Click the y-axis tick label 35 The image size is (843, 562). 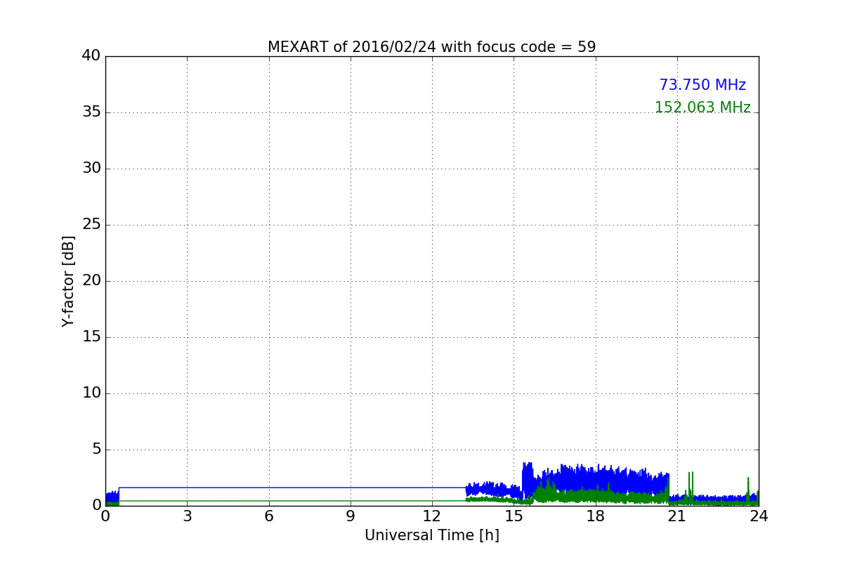coord(91,112)
